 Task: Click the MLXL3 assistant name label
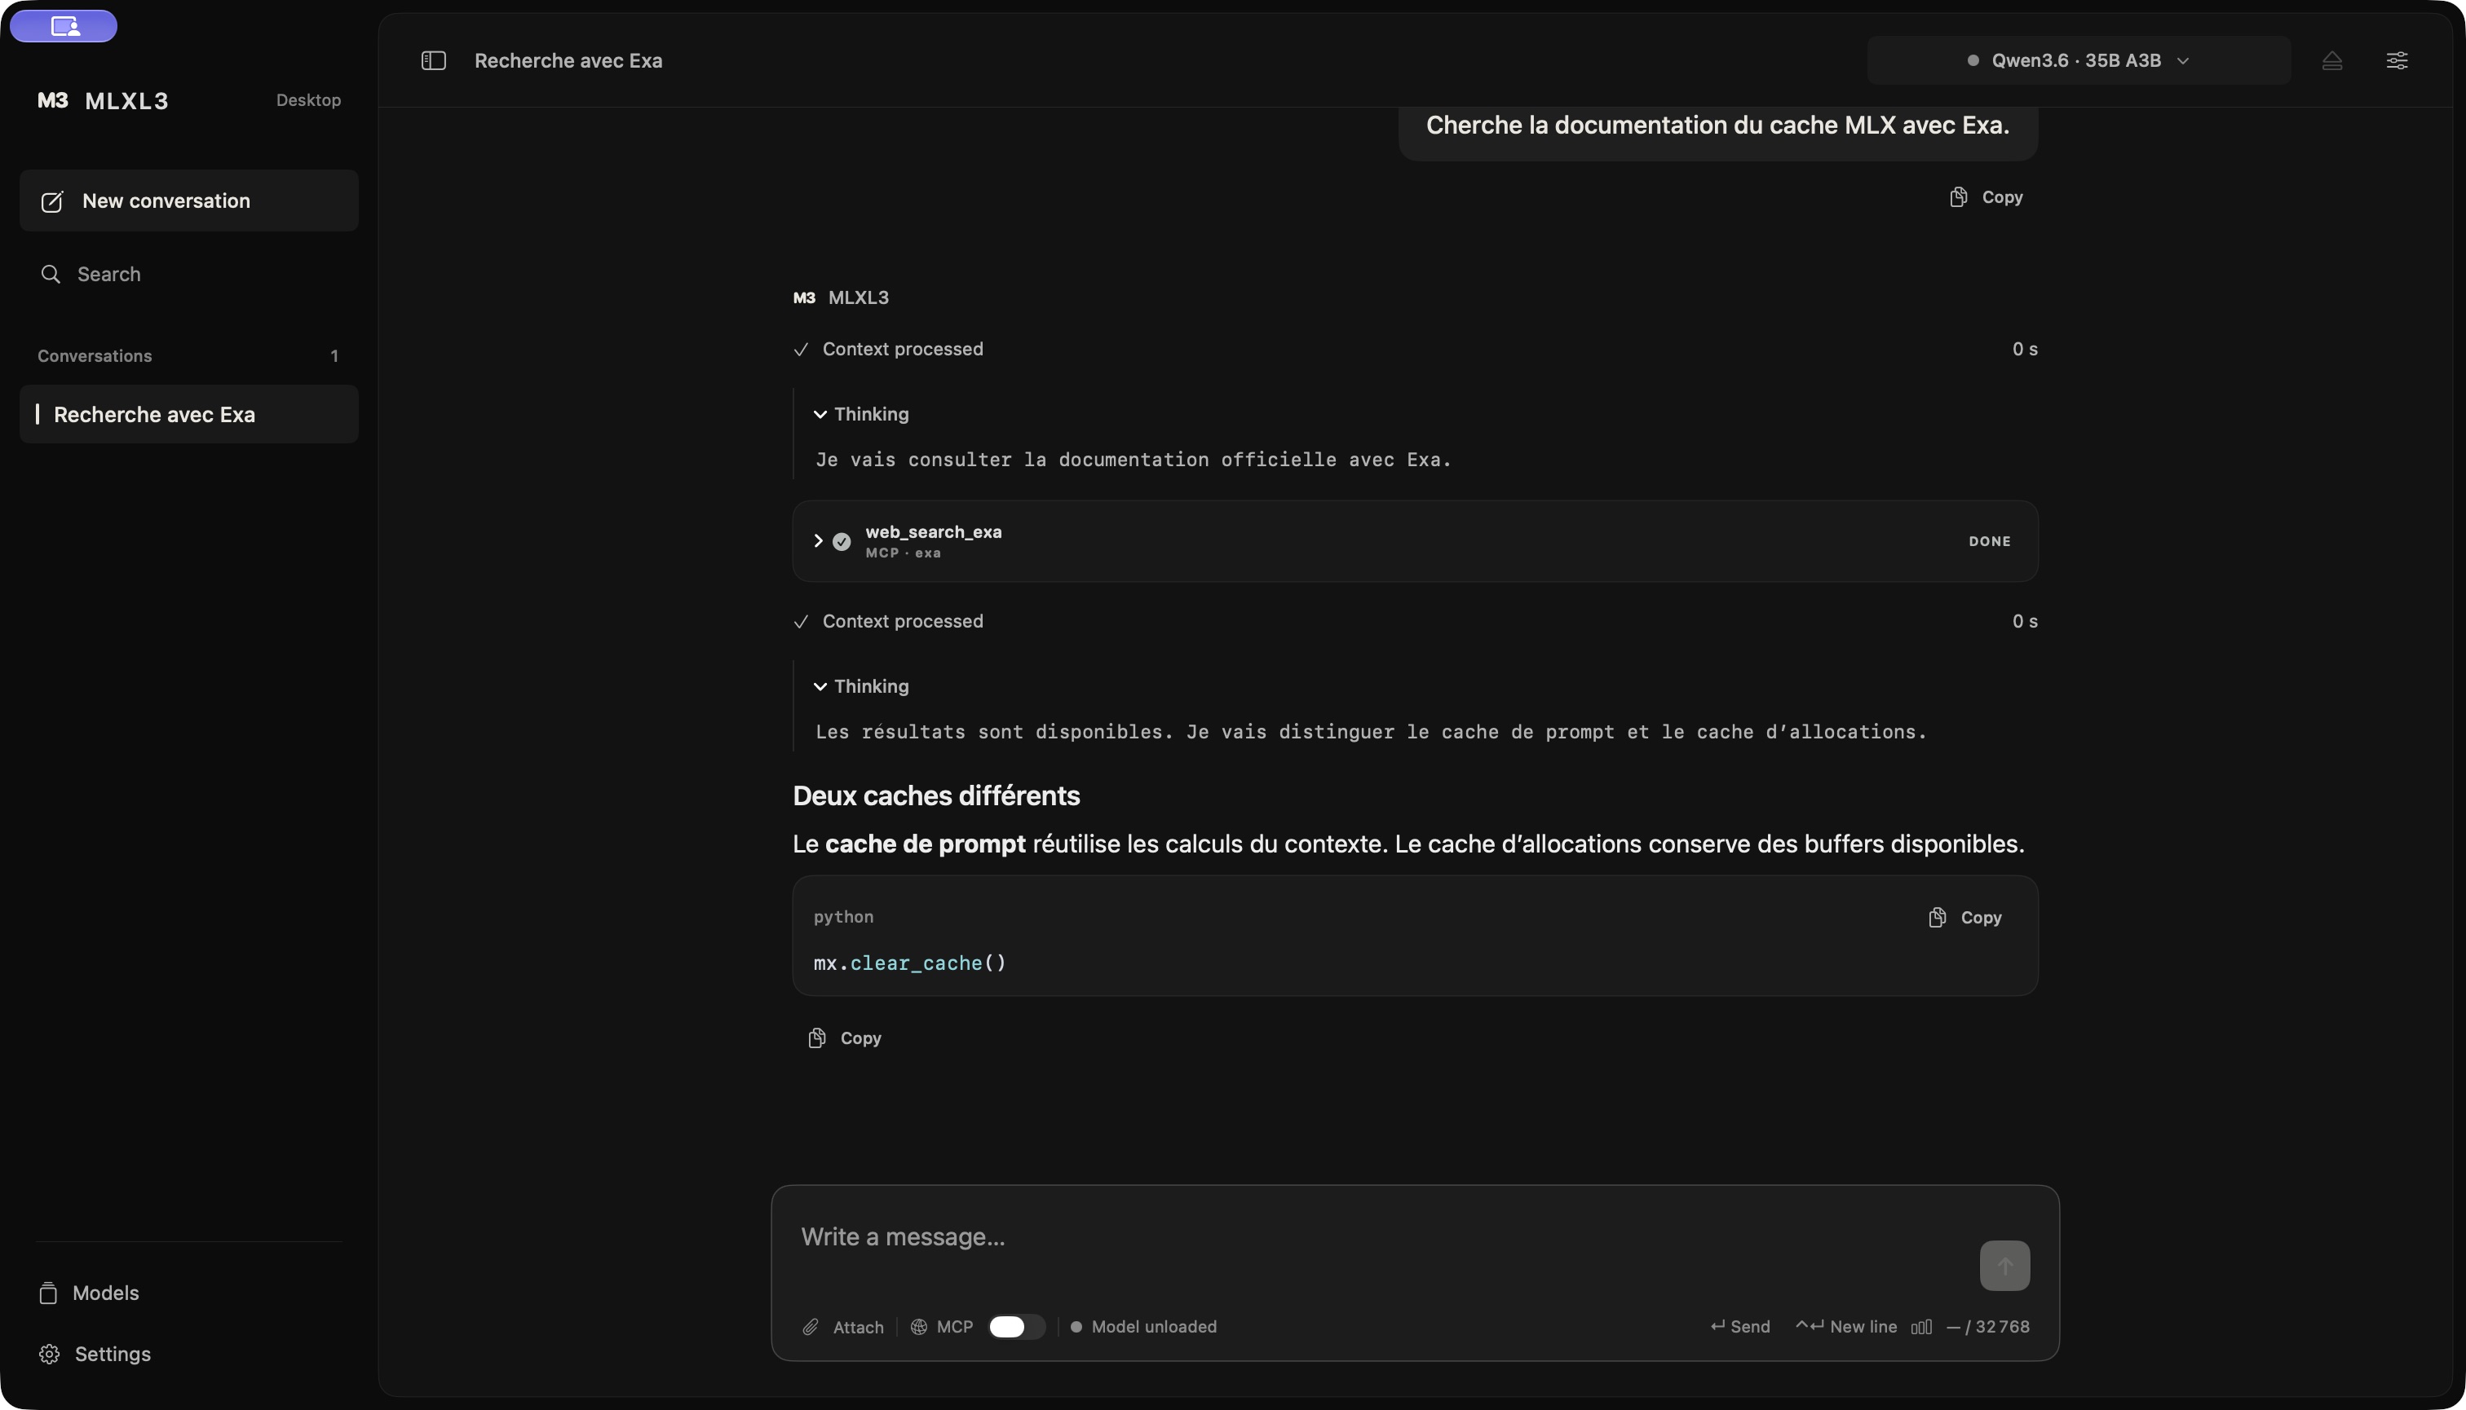(x=859, y=298)
